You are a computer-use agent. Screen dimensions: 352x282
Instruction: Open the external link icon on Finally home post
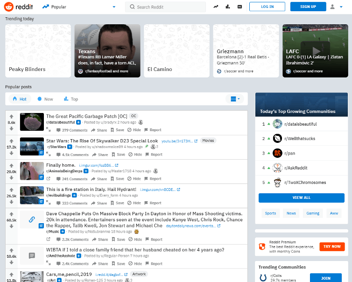48,179
